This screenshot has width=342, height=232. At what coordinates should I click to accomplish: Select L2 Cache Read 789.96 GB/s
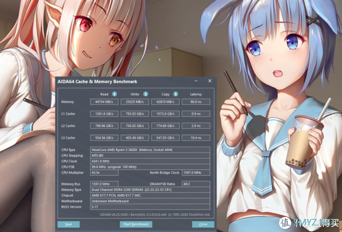click(x=104, y=126)
